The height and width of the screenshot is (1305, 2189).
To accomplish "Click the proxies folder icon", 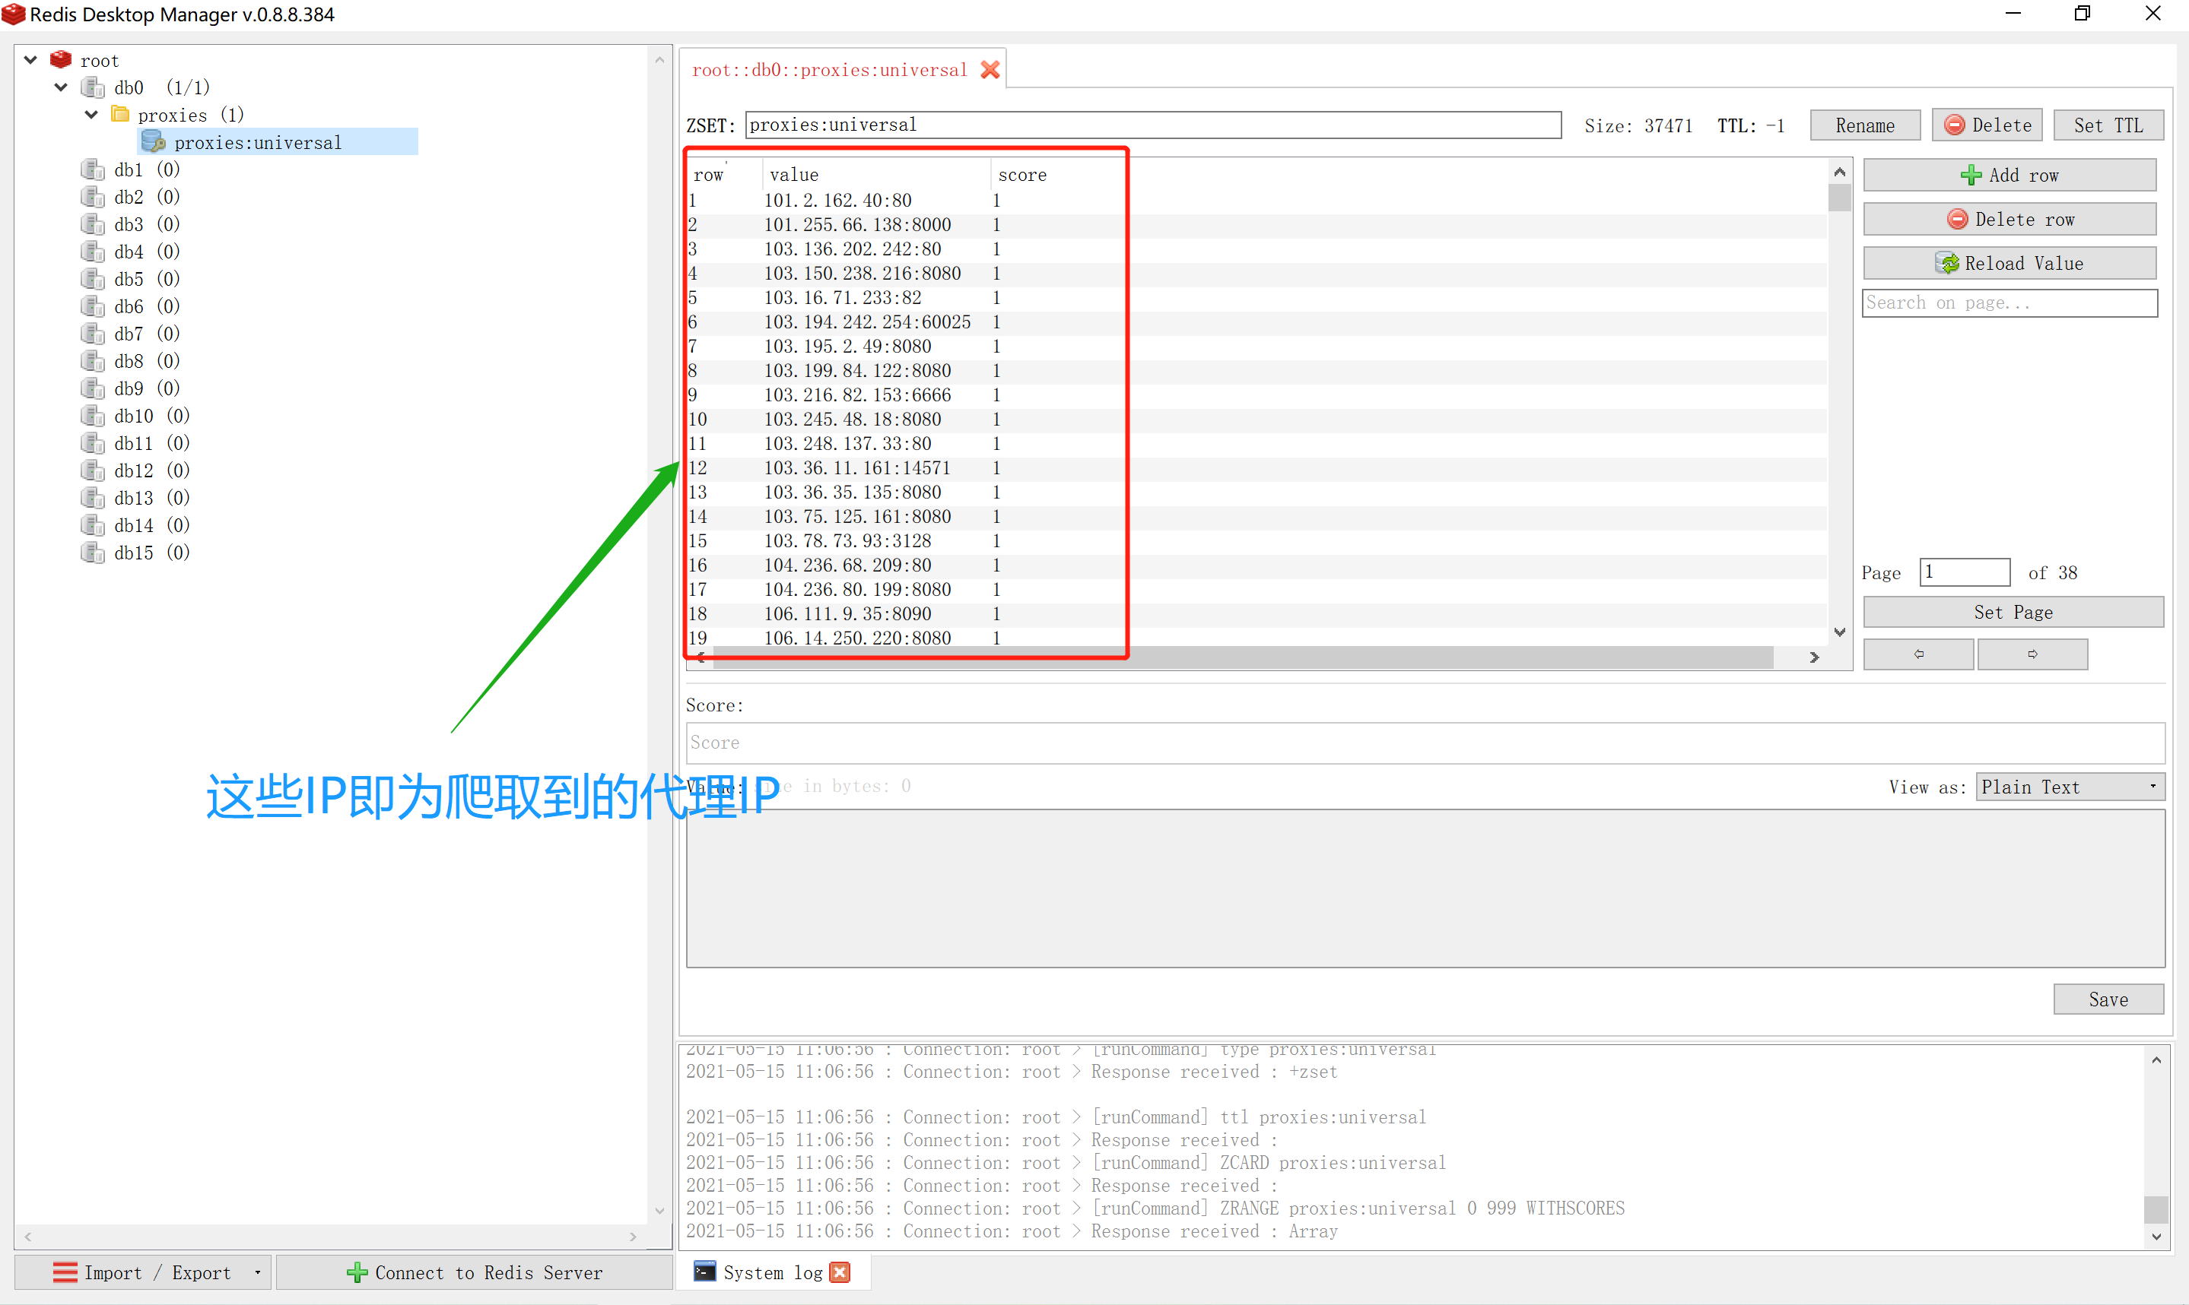I will coord(120,114).
